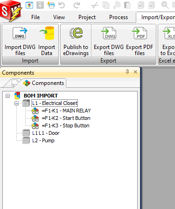The width and height of the screenshot is (175, 209).
Task: Go to previous drawing icon
Action: (x=141, y=5)
